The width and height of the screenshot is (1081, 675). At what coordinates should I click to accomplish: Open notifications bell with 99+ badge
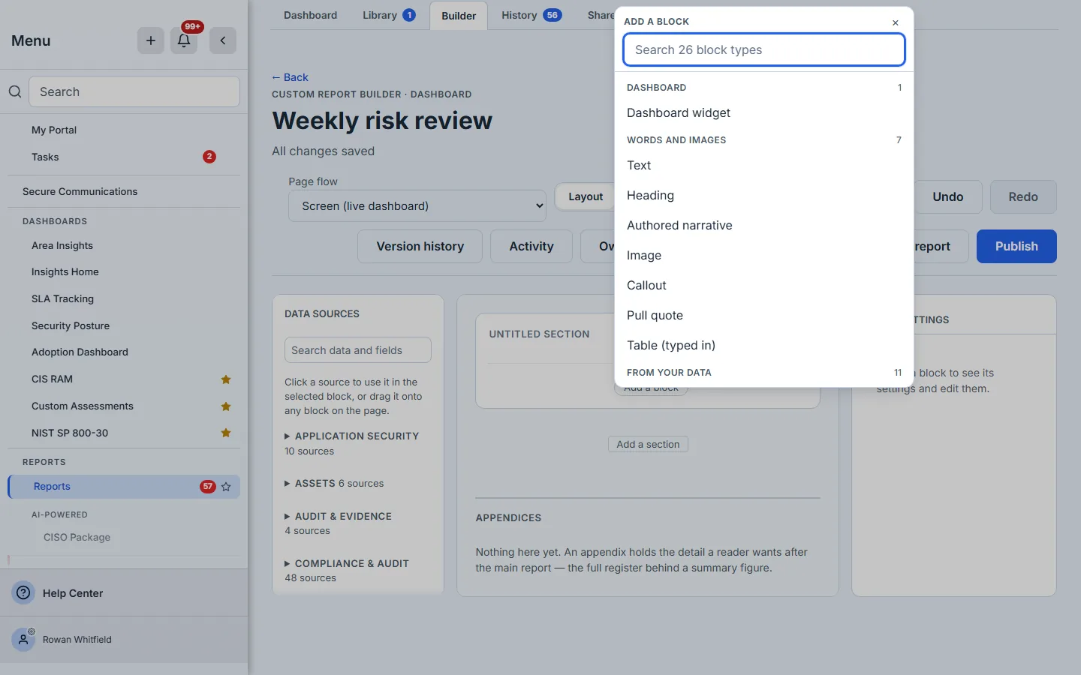pos(184,40)
